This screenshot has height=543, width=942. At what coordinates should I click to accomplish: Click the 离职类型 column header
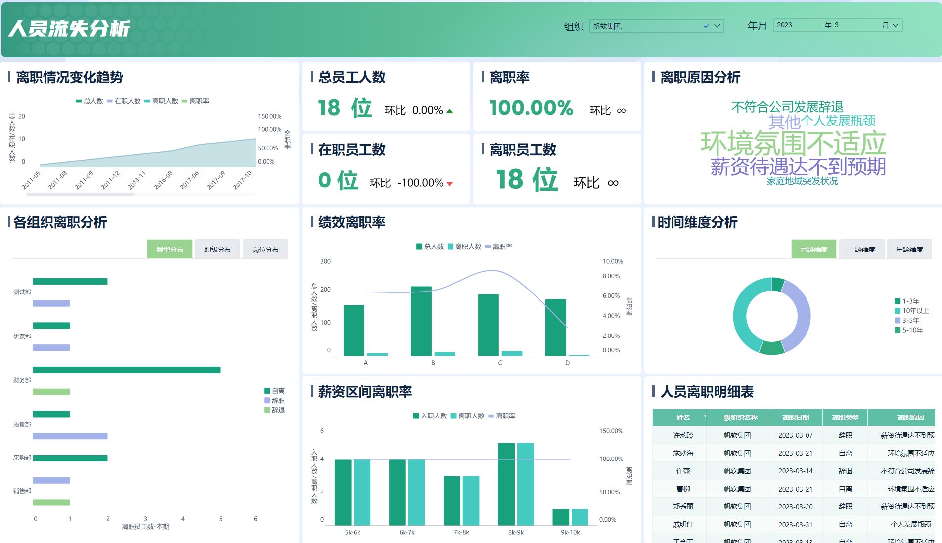click(x=845, y=418)
